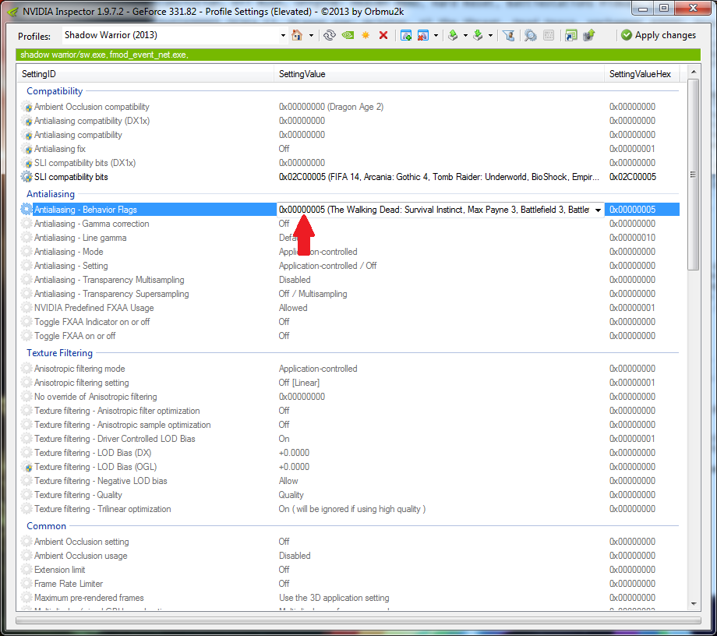Image resolution: width=717 pixels, height=636 pixels.
Task: Click the camera icon with green arrow
Action: (589, 35)
